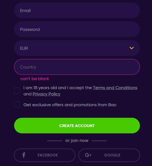Sign up using the GOOGLE label
The image size is (152, 166).
[112, 155]
